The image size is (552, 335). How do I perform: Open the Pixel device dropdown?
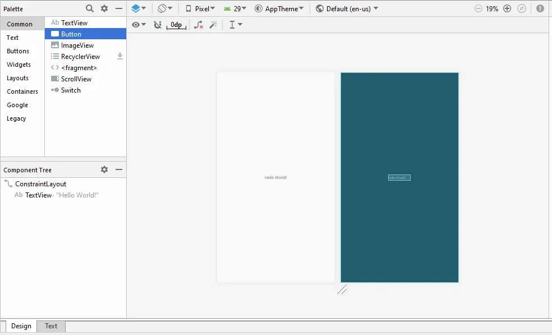[x=200, y=8]
